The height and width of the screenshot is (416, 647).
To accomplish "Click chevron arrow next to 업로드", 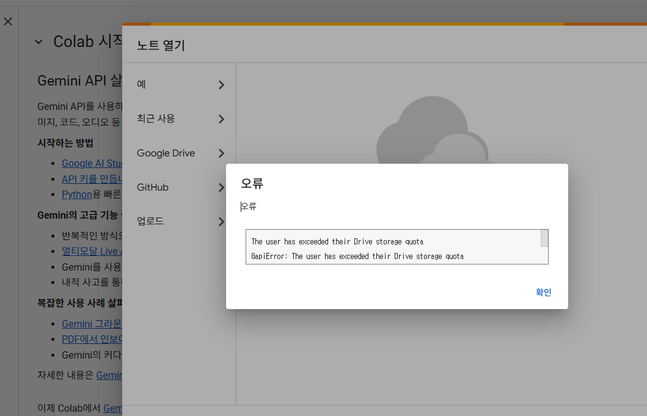I will click(x=222, y=222).
